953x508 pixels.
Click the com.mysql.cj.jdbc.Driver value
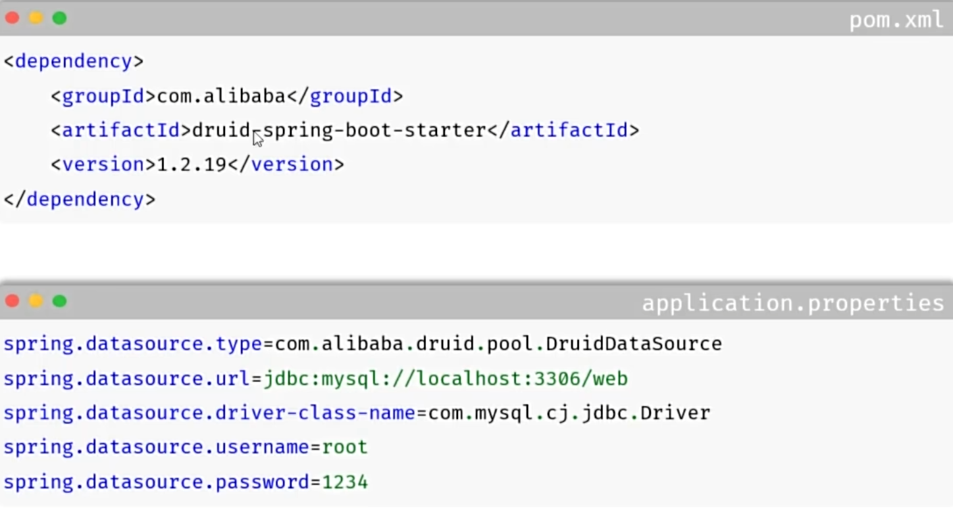coord(569,413)
